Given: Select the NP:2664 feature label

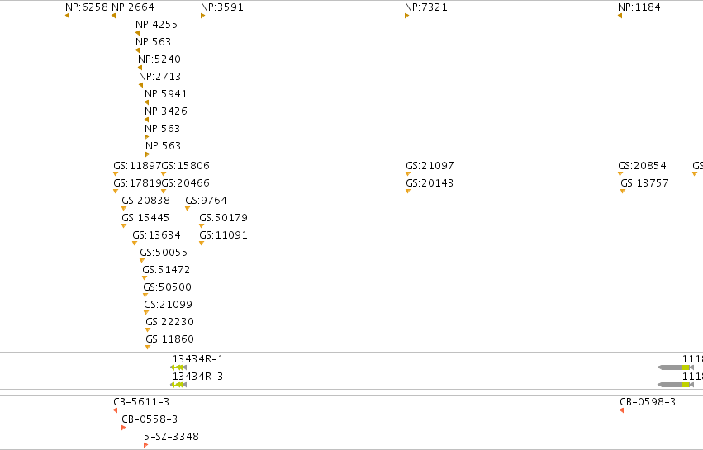Looking at the screenshot, I should pos(133,7).
